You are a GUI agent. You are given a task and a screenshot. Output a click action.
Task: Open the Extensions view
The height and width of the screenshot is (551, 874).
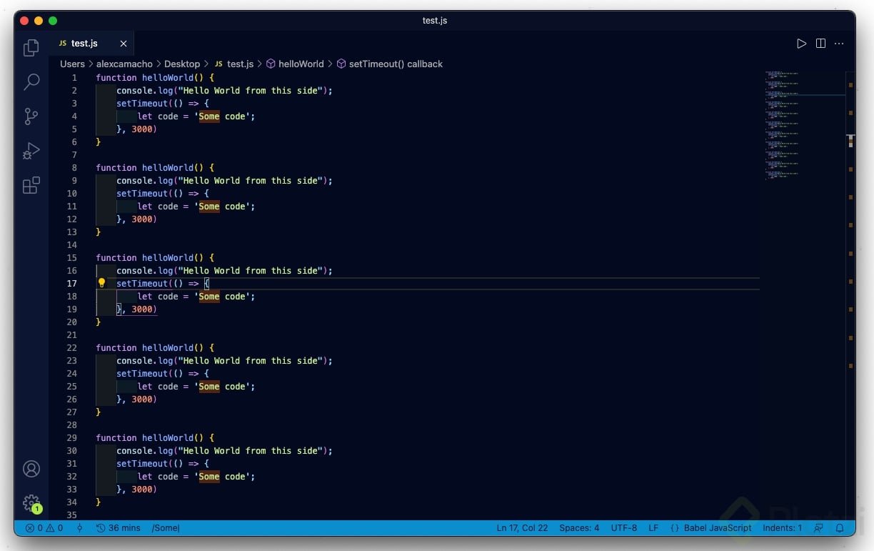pyautogui.click(x=31, y=185)
